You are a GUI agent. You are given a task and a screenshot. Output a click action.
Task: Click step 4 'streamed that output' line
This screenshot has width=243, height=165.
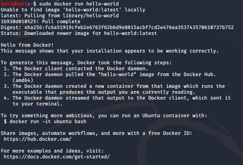[x=117, y=98]
